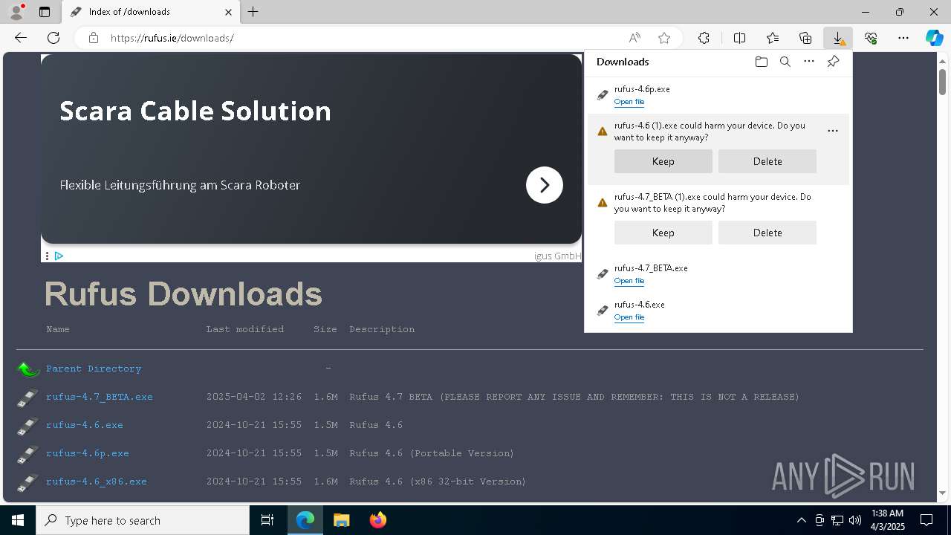Click the USB icon beside rufus-4.7_BETA.exe link
The image size is (951, 535).
click(27, 398)
